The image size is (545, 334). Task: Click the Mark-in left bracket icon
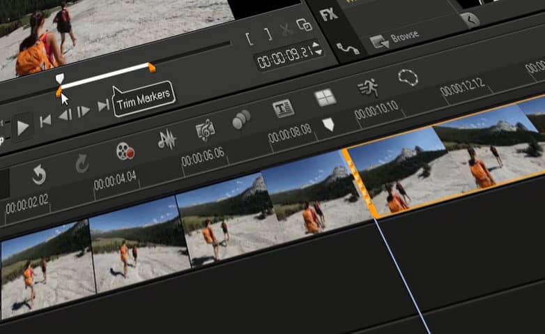pos(250,38)
